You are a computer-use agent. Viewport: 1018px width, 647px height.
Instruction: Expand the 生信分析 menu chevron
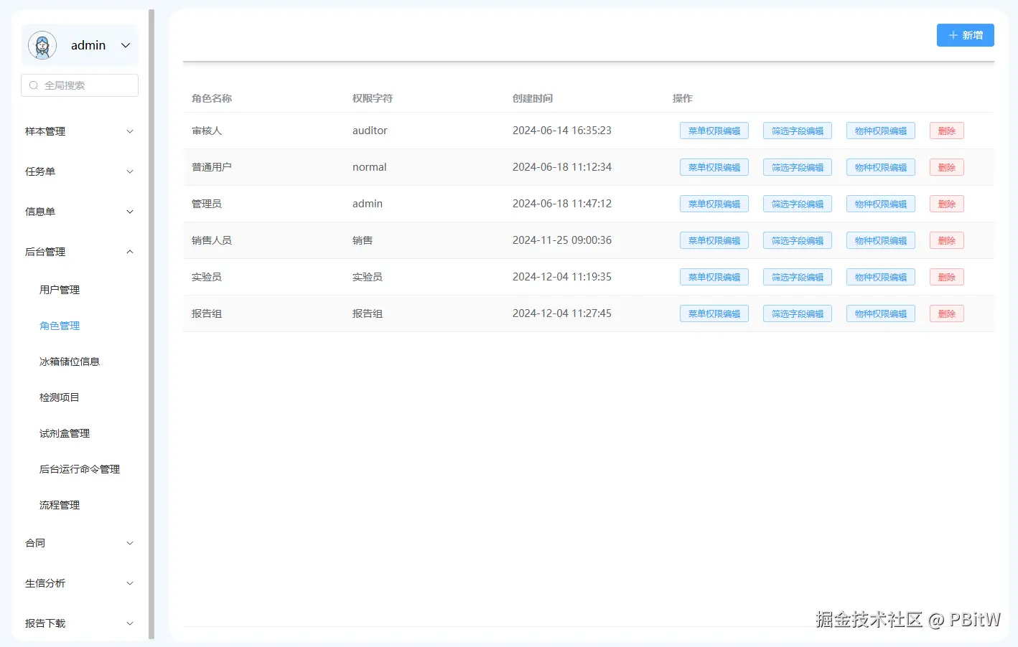(130, 583)
